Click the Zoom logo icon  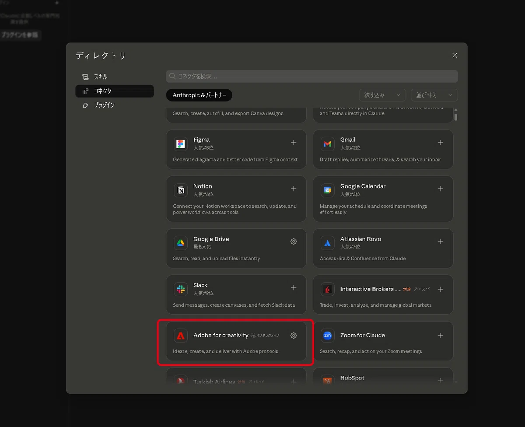point(327,336)
